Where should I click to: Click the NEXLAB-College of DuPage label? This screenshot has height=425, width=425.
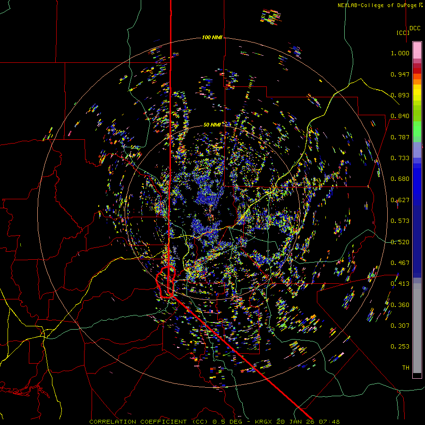[377, 5]
